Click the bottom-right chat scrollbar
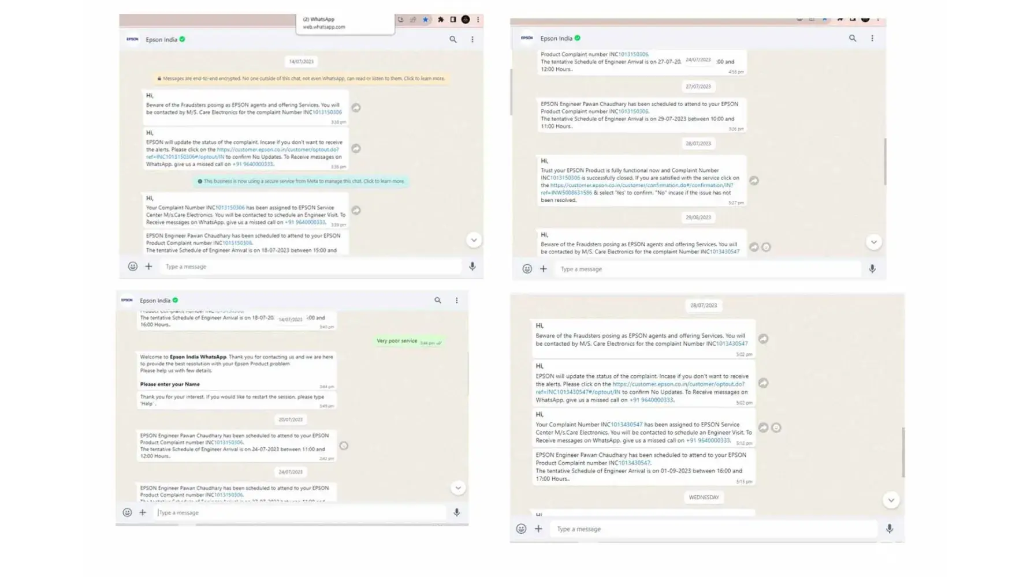1027x577 pixels. pos(903,452)
